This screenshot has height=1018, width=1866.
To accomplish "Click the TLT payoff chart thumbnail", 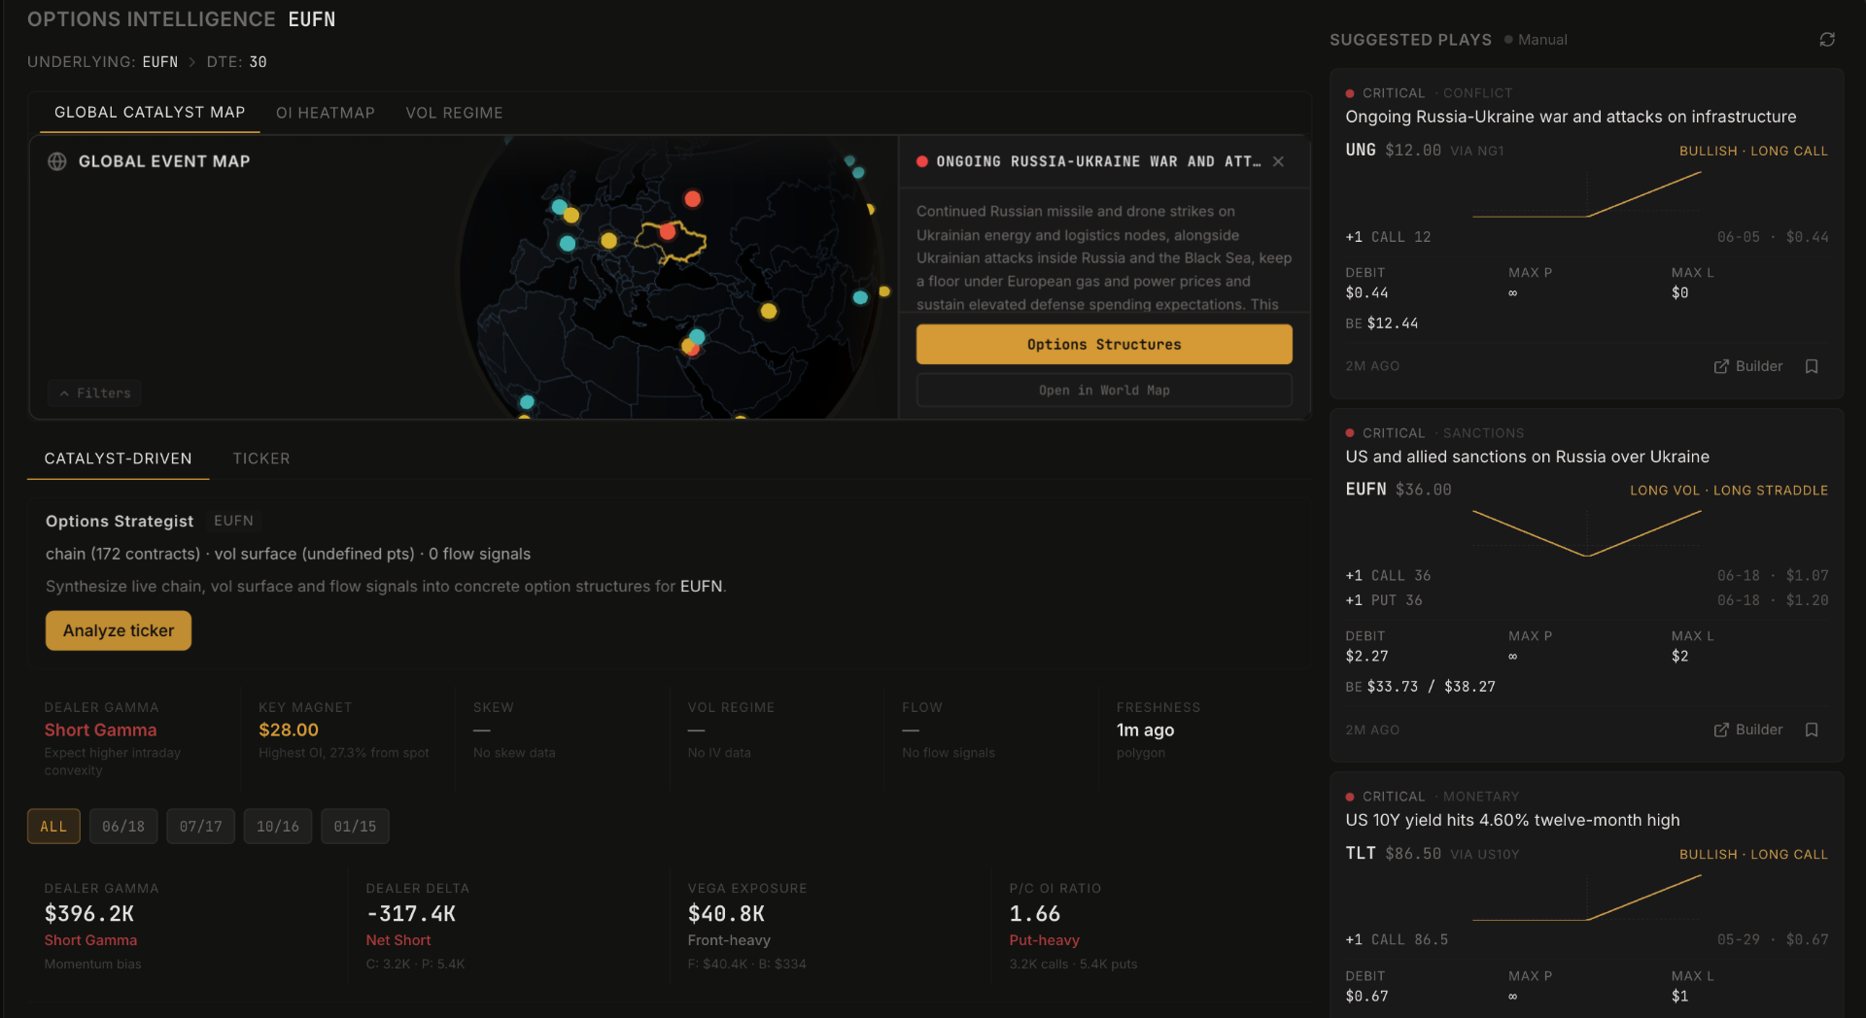I will tap(1587, 899).
